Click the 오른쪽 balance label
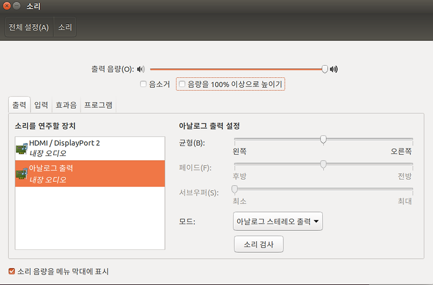433x285 pixels. [401, 151]
